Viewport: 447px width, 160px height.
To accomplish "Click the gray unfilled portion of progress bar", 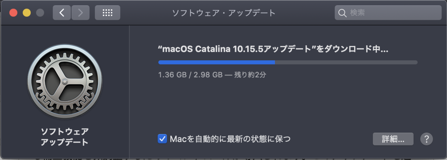I will 346,62.
